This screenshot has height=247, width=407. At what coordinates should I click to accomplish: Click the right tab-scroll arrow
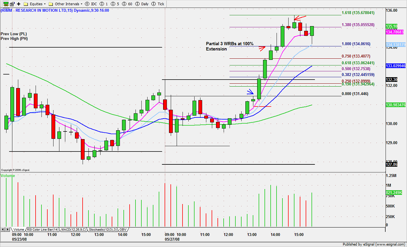(8, 230)
